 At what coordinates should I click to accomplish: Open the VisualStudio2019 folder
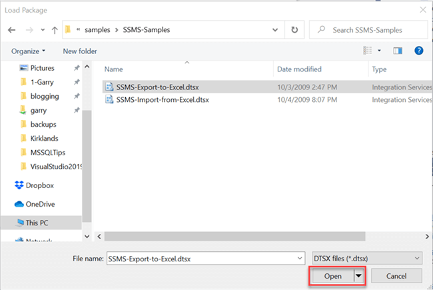(56, 167)
